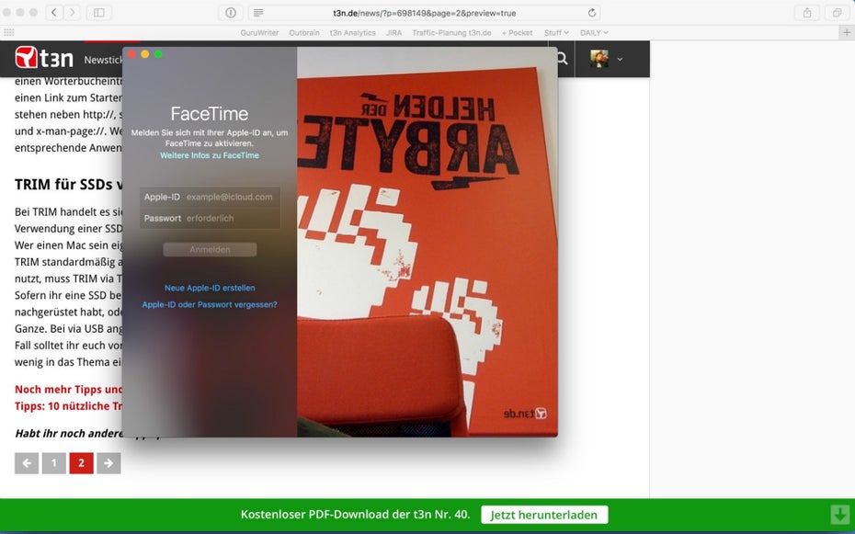Show all tabs overview icon
Screen dimensions: 855x534
click(x=837, y=13)
